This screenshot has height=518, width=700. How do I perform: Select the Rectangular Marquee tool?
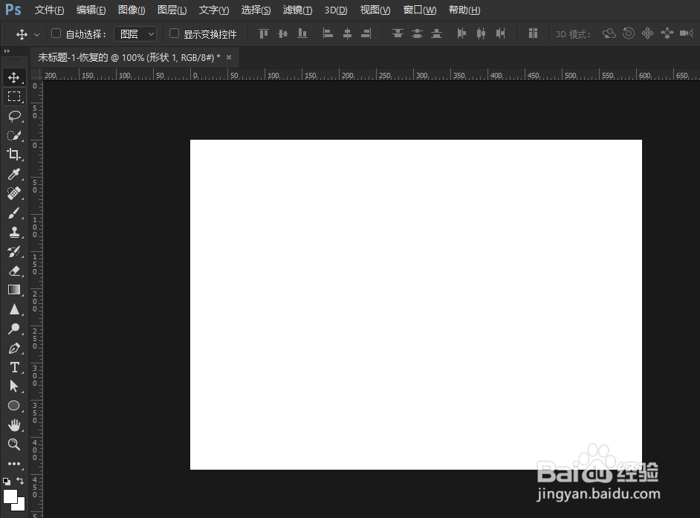[14, 97]
